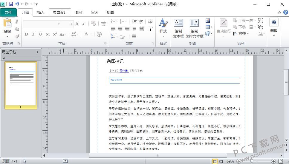
Task: Select Draw Vertical Text Box (绘制竖排文本框) tool
Action: 195,28
